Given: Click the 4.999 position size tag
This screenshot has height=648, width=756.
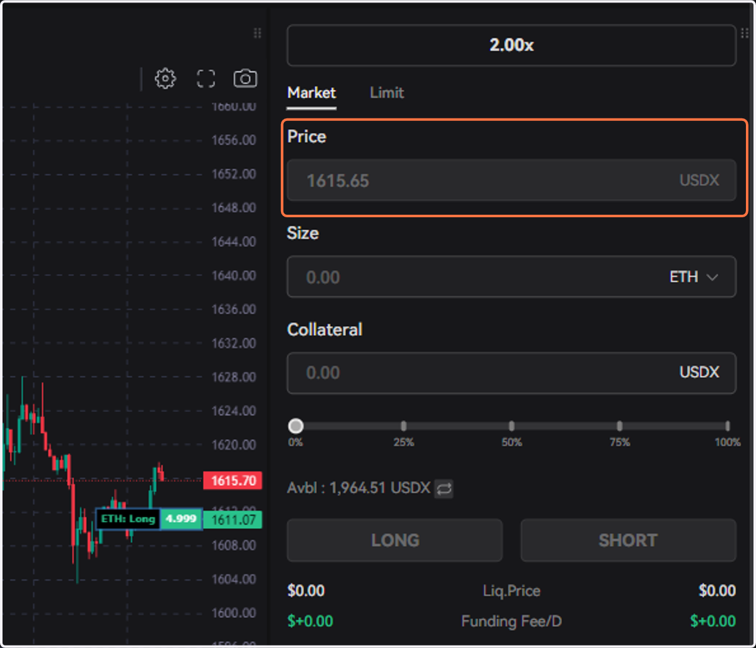Looking at the screenshot, I should 181,520.
